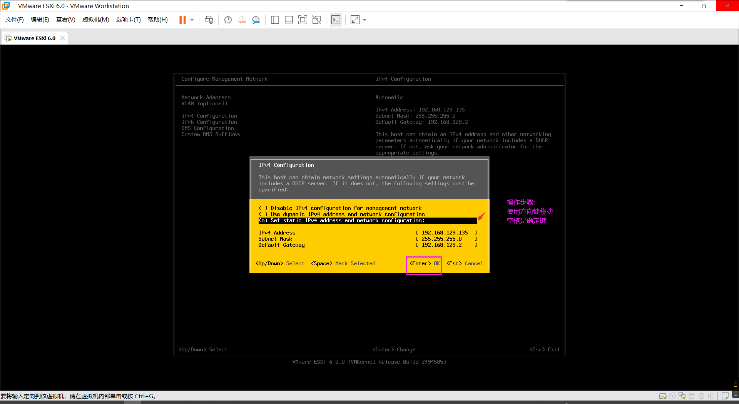
Task: Expand the pause/power options dropdown arrow
Action: 192,20
